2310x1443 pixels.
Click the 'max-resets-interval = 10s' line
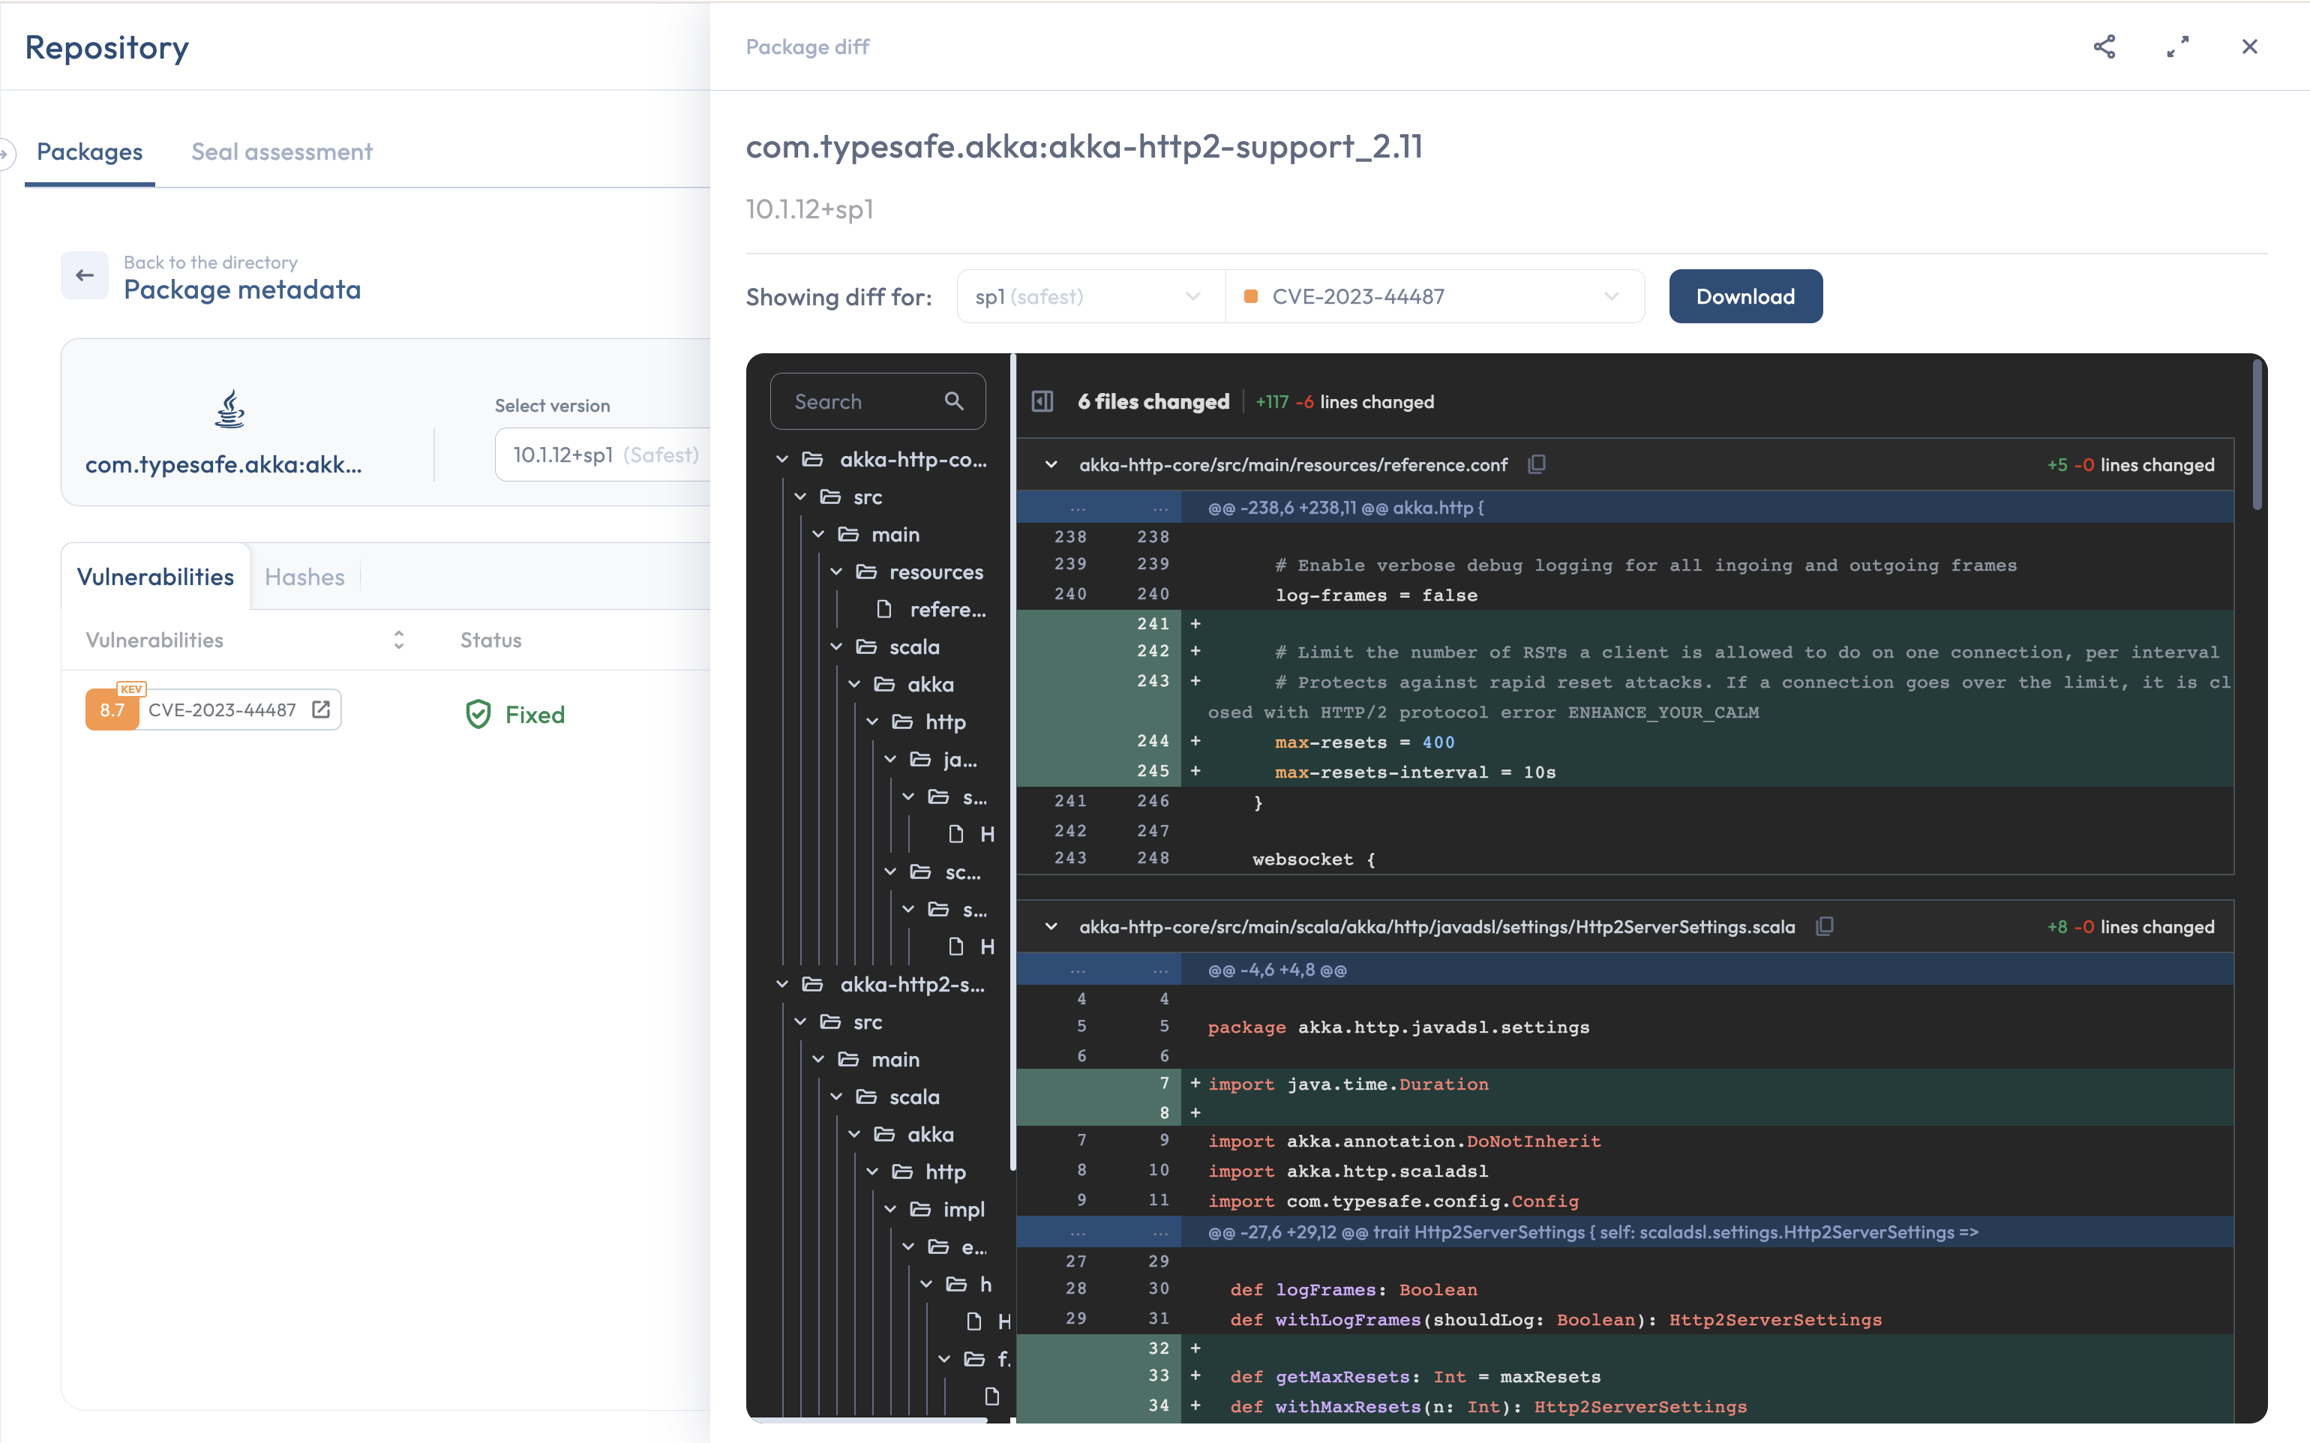click(x=1415, y=772)
